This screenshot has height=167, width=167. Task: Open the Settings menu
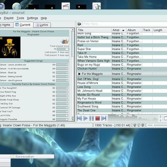pos(33,18)
